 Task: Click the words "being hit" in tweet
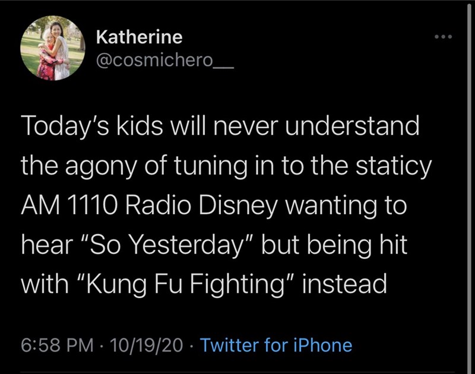(360, 245)
